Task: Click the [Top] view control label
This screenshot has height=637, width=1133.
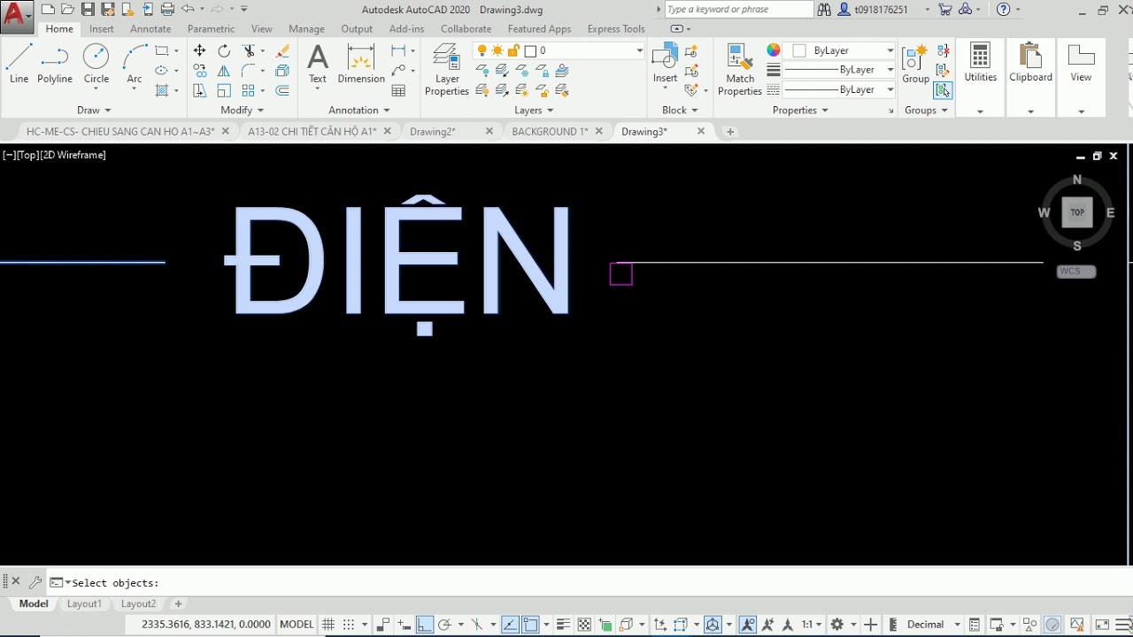Action: click(x=27, y=155)
